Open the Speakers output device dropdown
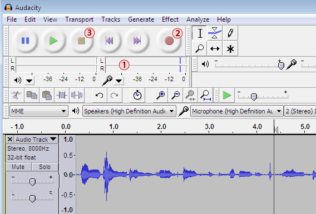This screenshot has width=316, height=214. (129, 111)
